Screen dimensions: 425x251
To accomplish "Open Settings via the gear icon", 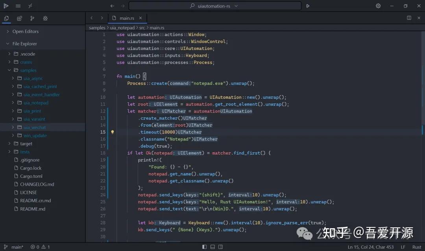I will coord(378,6).
